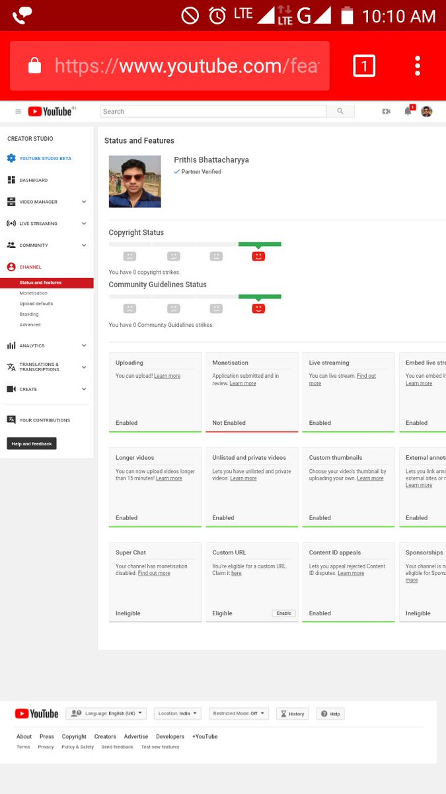
Task: Expand the Video Manager section
Action: click(x=84, y=202)
